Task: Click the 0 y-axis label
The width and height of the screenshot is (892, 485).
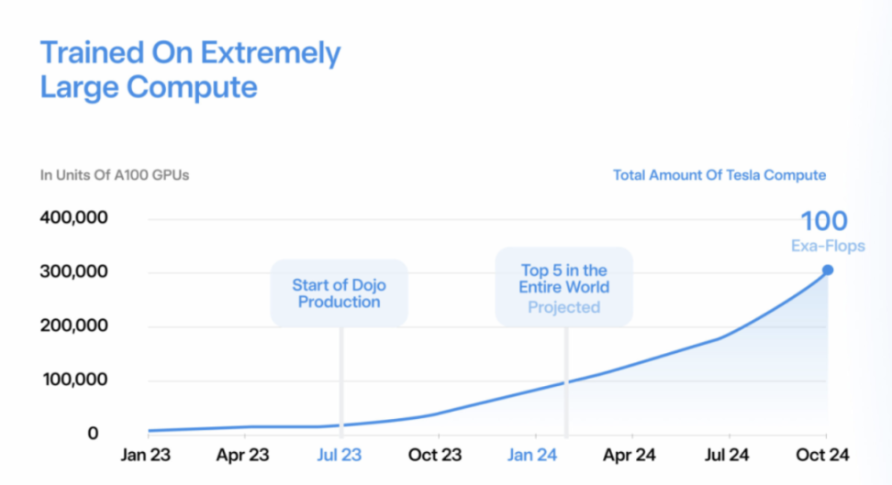Action: click(x=93, y=434)
